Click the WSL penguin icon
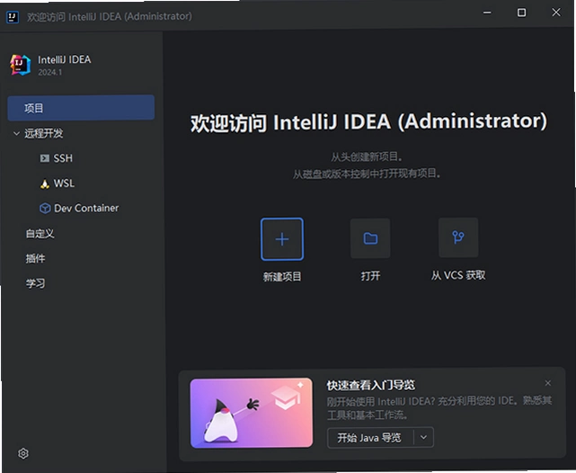 (45, 183)
